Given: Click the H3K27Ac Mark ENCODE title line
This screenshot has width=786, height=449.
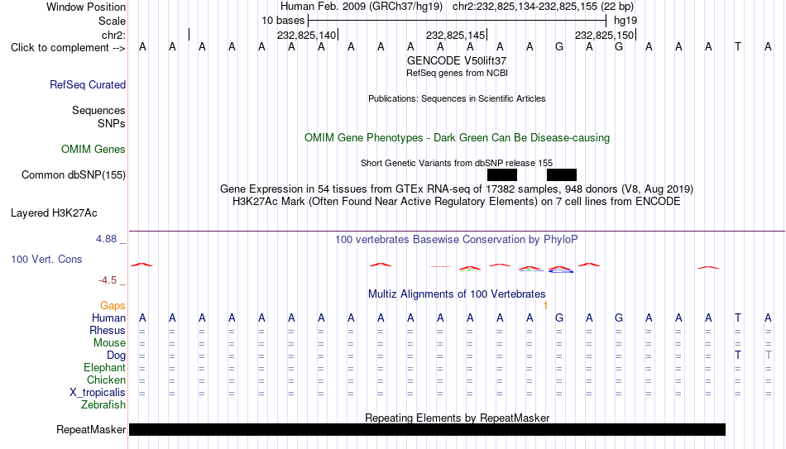Looking at the screenshot, I should (457, 202).
